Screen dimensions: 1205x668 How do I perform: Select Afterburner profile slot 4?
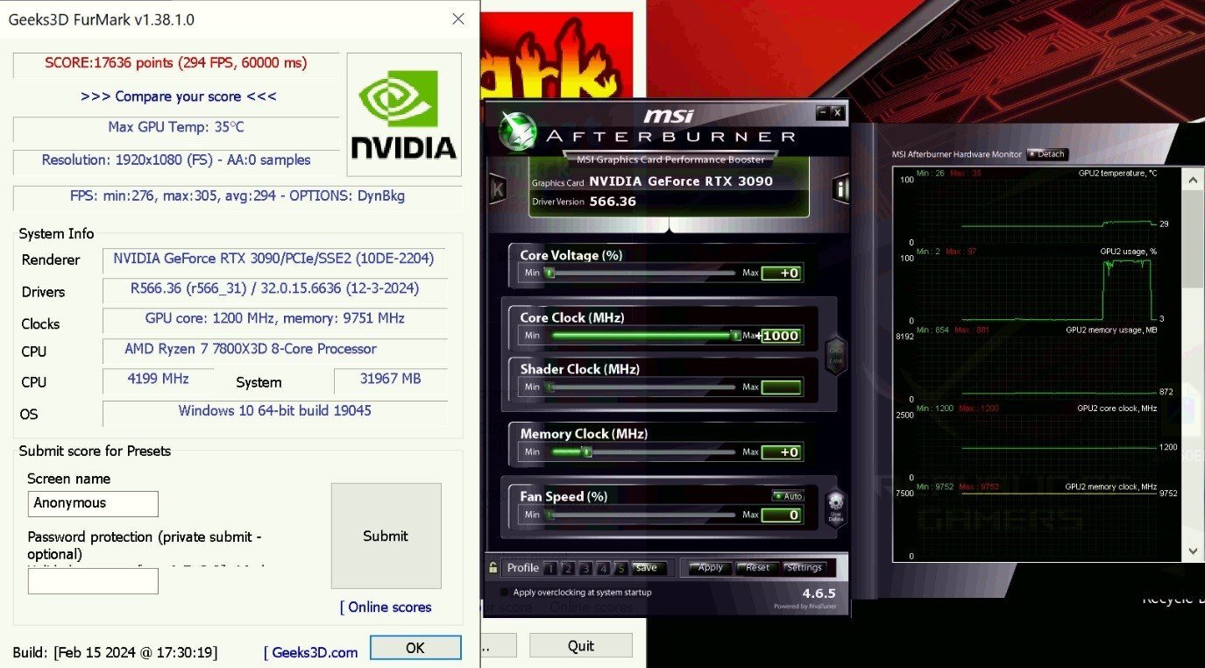(603, 568)
